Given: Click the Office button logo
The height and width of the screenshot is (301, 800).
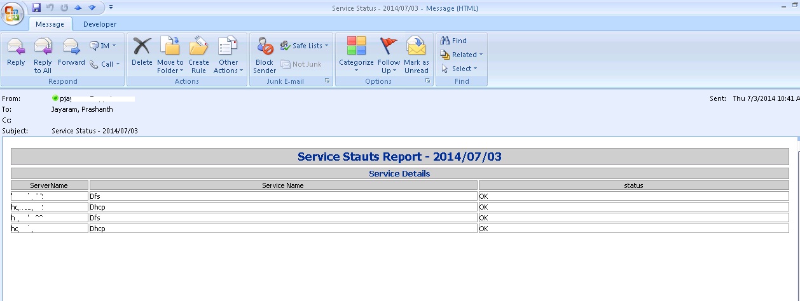Looking at the screenshot, I should click(x=13, y=12).
